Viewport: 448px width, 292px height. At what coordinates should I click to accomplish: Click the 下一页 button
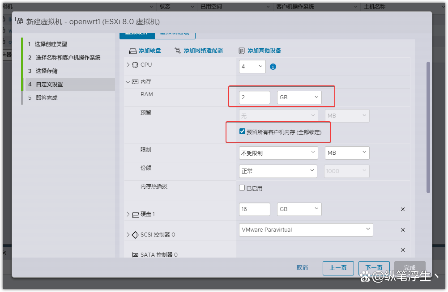click(x=374, y=268)
